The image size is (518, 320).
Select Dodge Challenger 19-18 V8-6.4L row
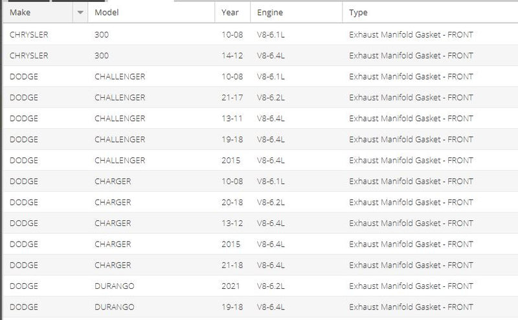[x=261, y=139]
